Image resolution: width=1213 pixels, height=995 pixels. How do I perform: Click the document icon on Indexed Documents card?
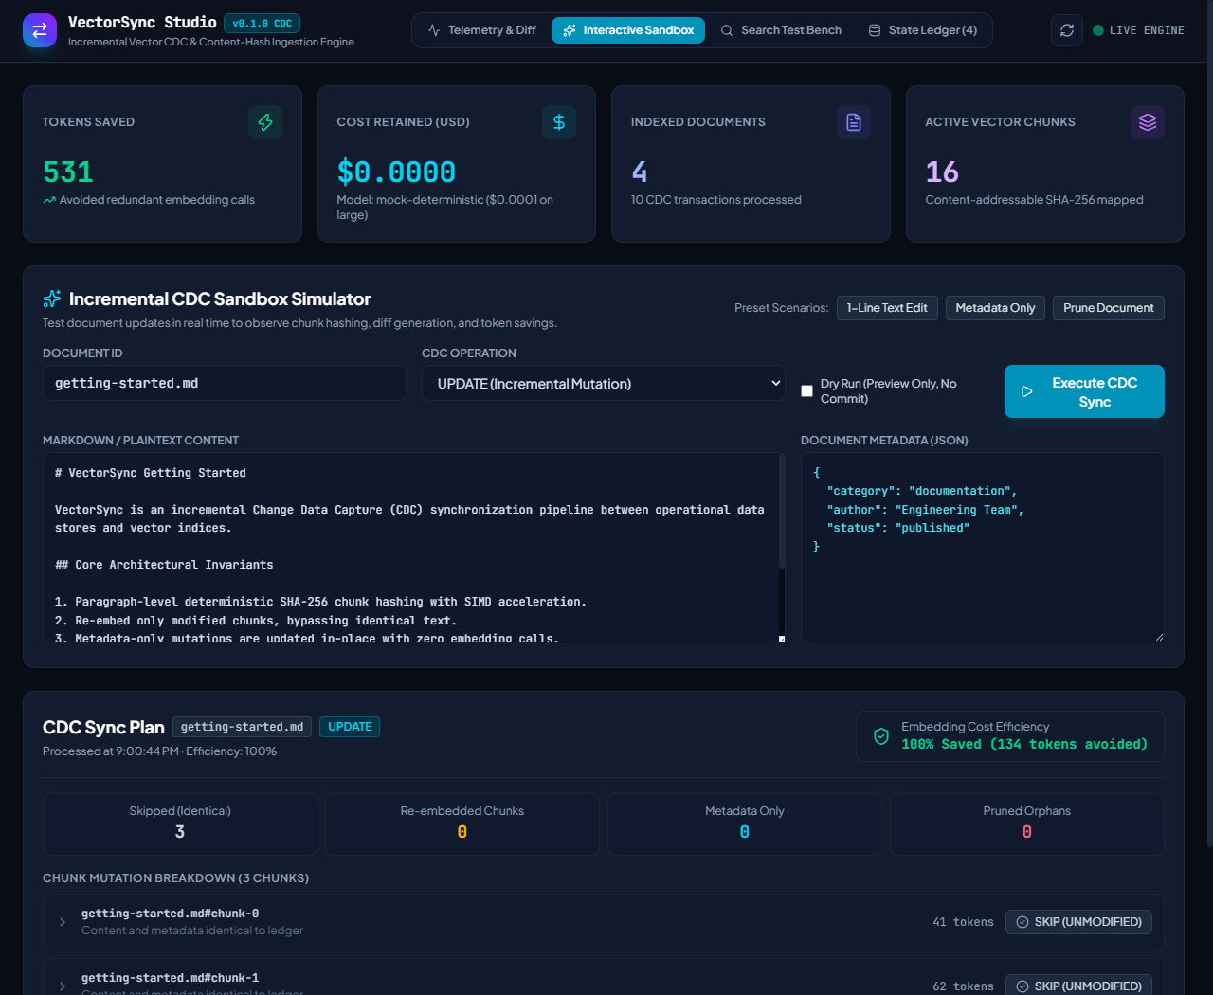pos(854,122)
